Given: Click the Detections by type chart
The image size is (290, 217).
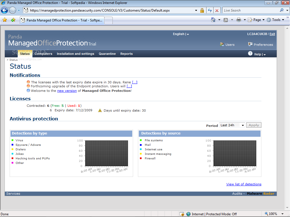Looking at the screenshot, I should [x=106, y=153].
